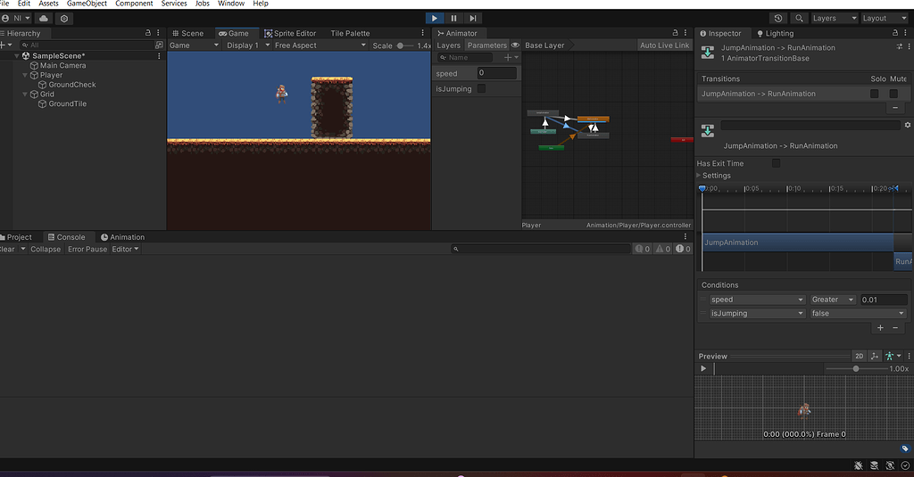Expand the Settings section

(x=700, y=176)
